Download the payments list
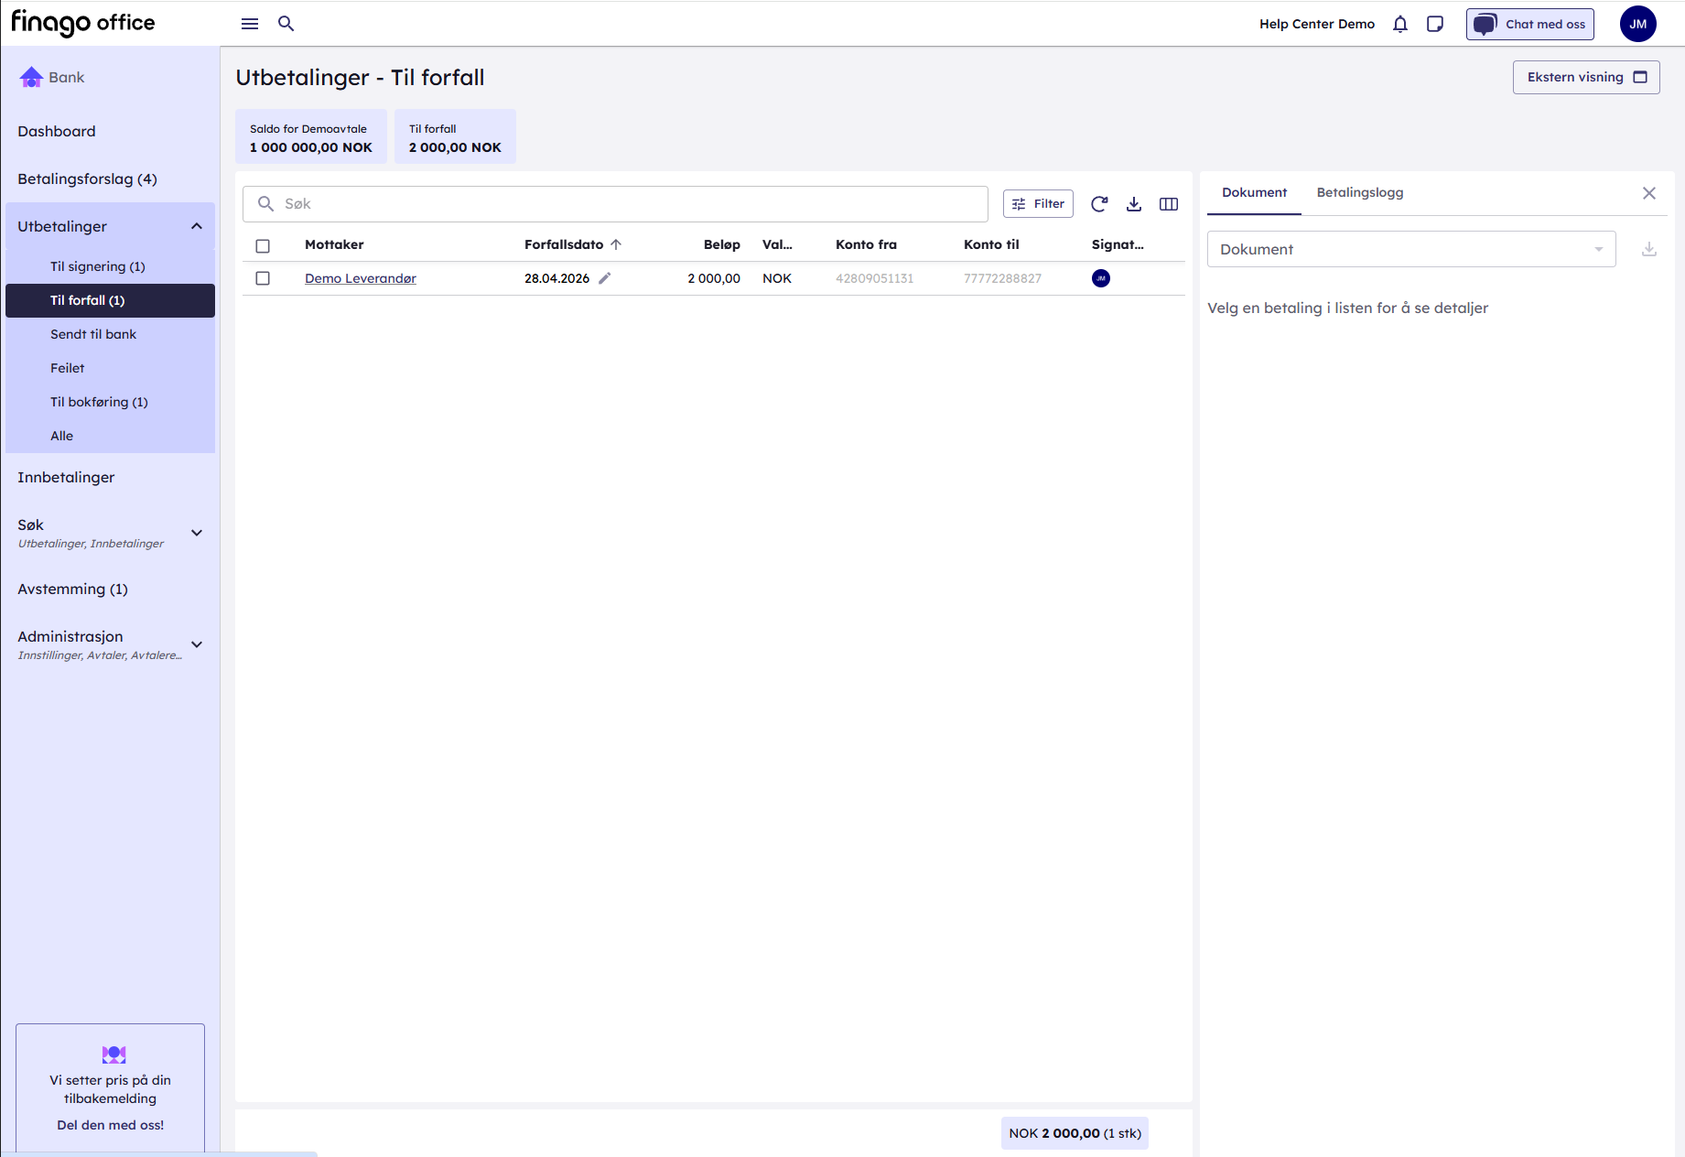The width and height of the screenshot is (1685, 1157). point(1134,204)
